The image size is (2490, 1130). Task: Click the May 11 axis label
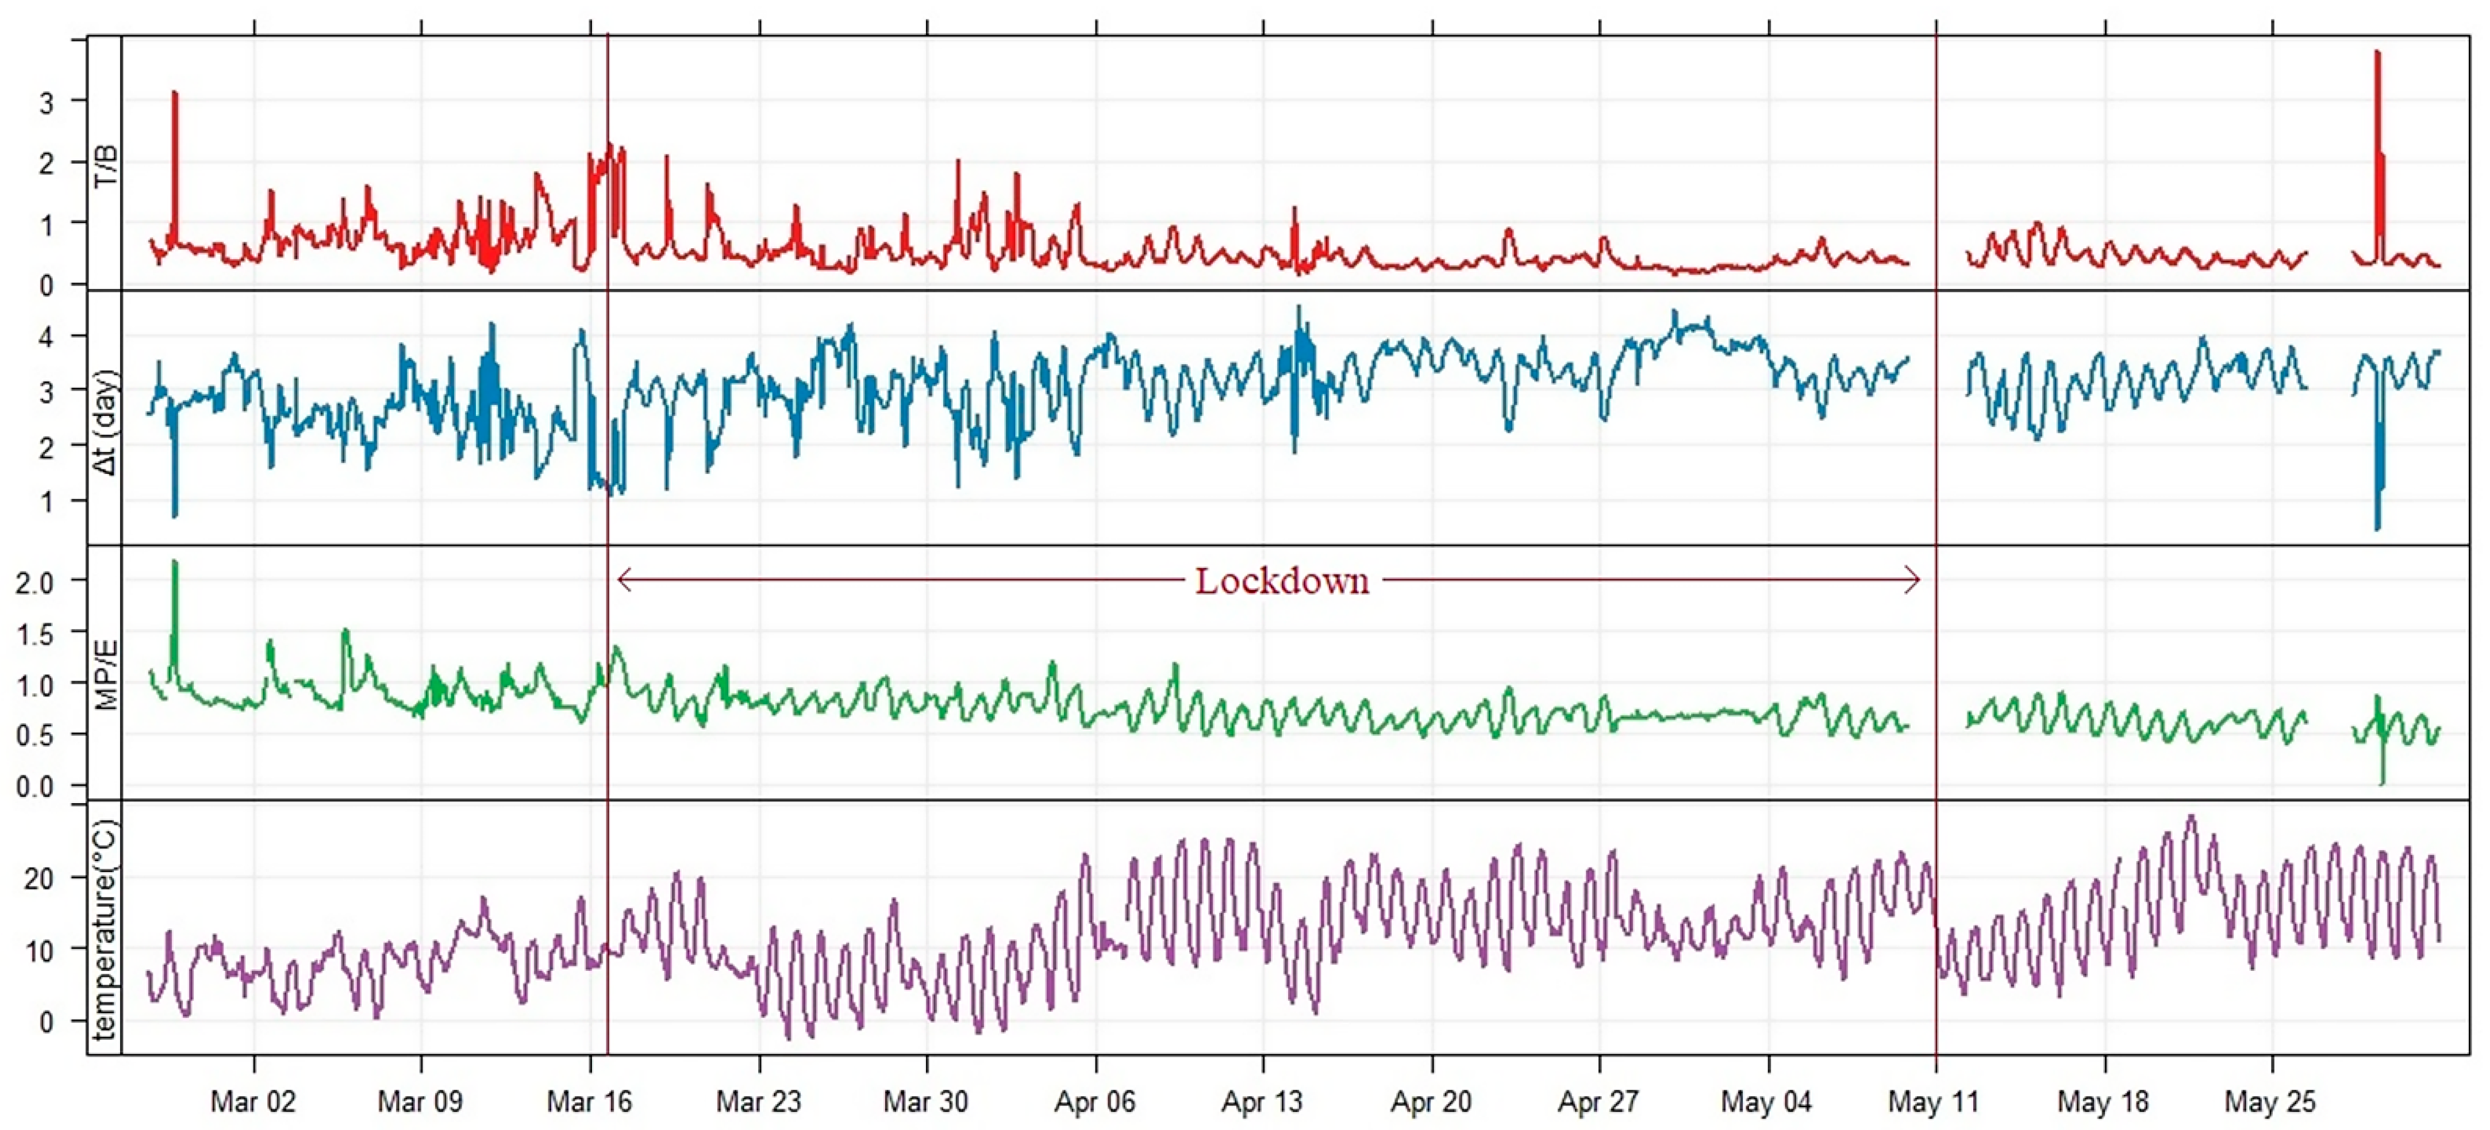coord(1933,1102)
